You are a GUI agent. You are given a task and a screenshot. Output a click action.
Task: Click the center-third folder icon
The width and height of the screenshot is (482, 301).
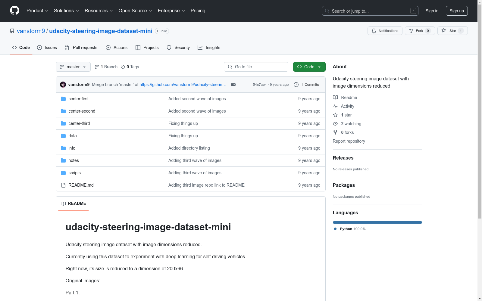point(63,123)
